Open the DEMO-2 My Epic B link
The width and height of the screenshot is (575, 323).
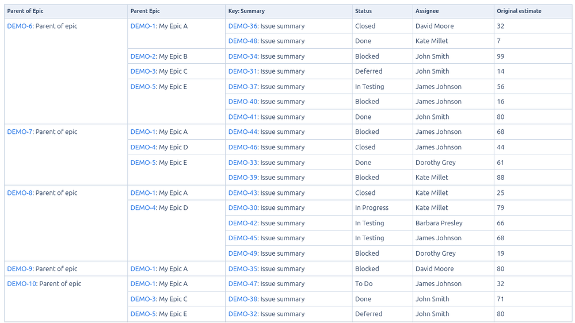click(x=143, y=56)
